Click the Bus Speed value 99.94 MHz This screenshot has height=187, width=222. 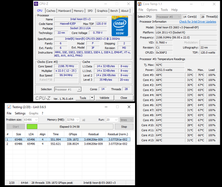[66, 75]
